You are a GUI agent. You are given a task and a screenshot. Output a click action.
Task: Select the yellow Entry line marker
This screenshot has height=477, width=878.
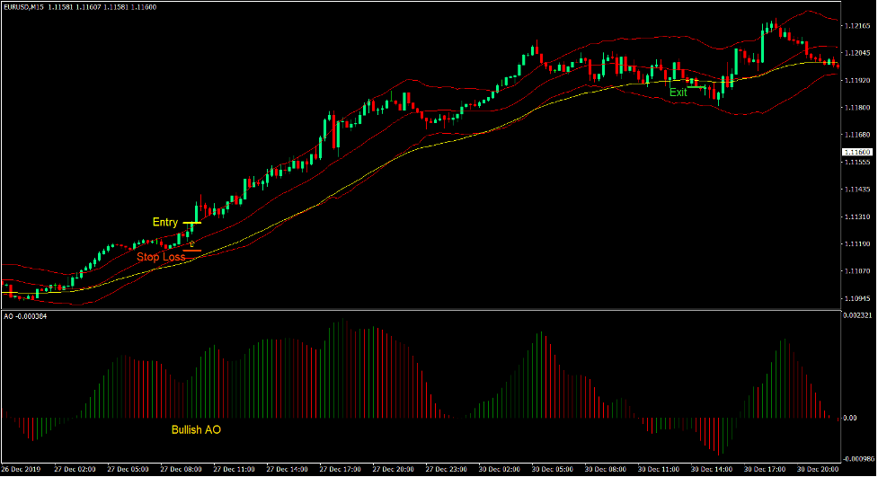tap(192, 222)
